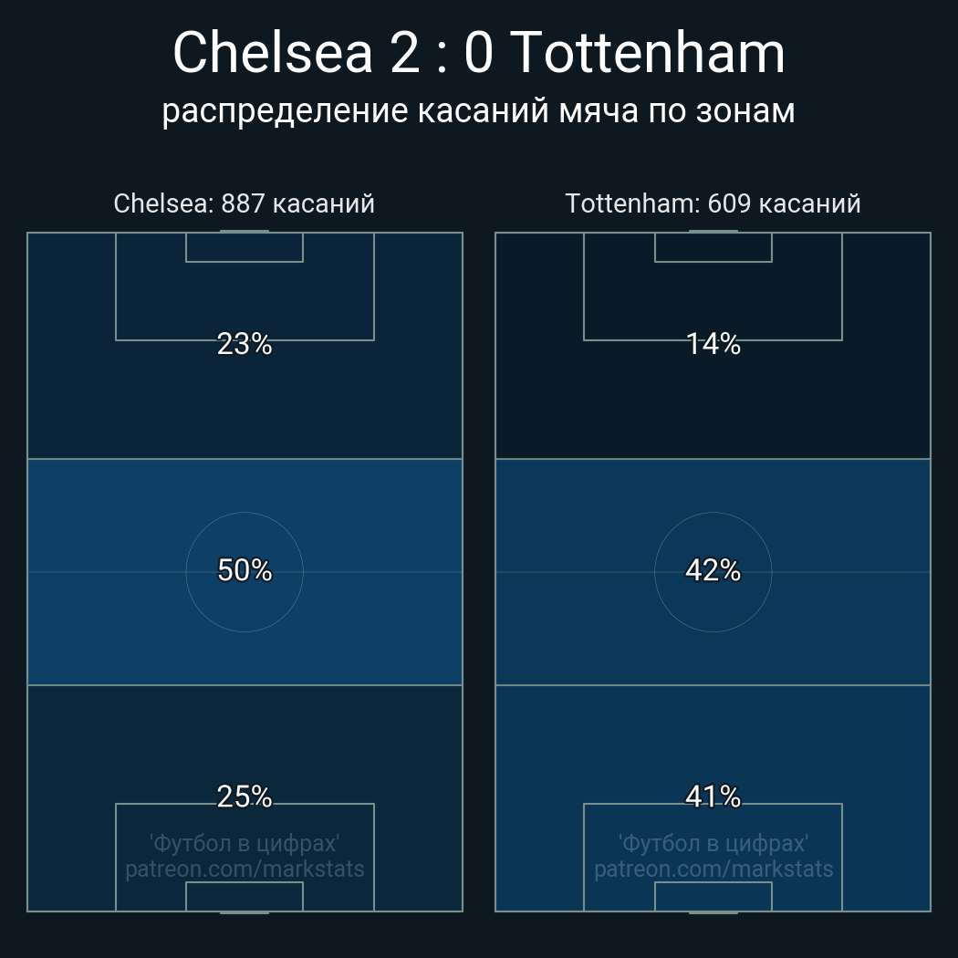Click Tottenham's 14% attacking third label
Screen dimensions: 958x958
[x=713, y=344]
